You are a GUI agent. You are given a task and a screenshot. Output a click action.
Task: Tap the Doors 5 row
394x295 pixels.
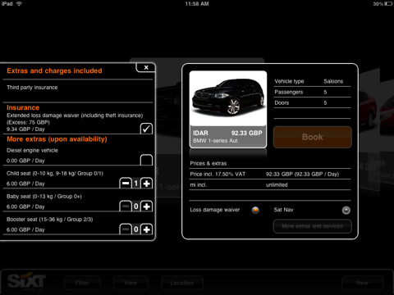(312, 102)
